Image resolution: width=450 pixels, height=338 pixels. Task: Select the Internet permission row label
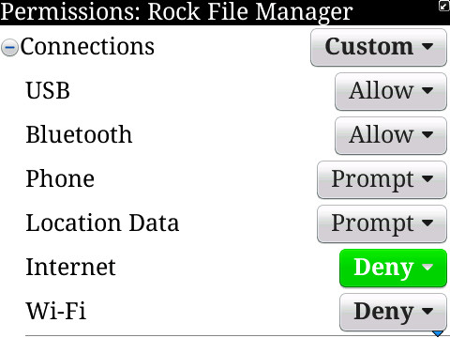pyautogui.click(x=70, y=267)
